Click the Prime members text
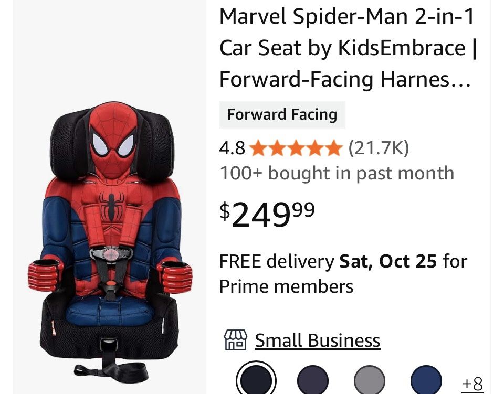Image resolution: width=504 pixels, height=394 pixels. click(288, 286)
